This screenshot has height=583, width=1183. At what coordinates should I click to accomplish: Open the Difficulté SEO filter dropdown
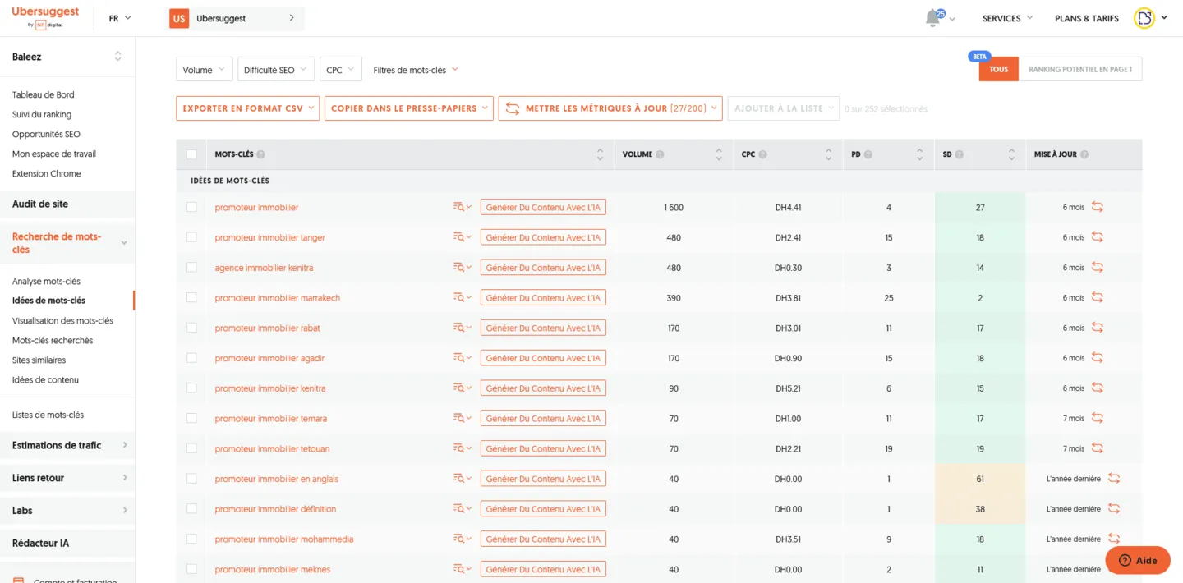(275, 70)
